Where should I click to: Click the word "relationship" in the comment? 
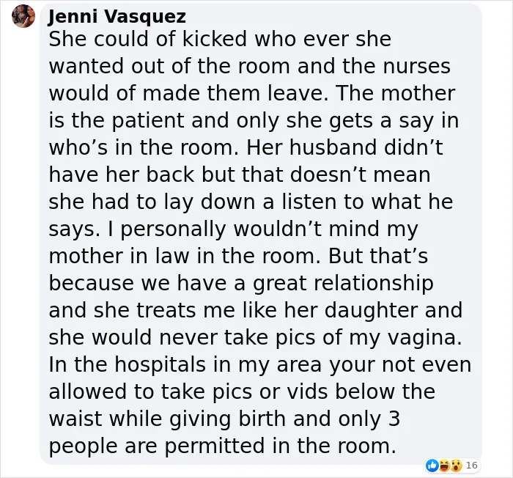coord(373,283)
